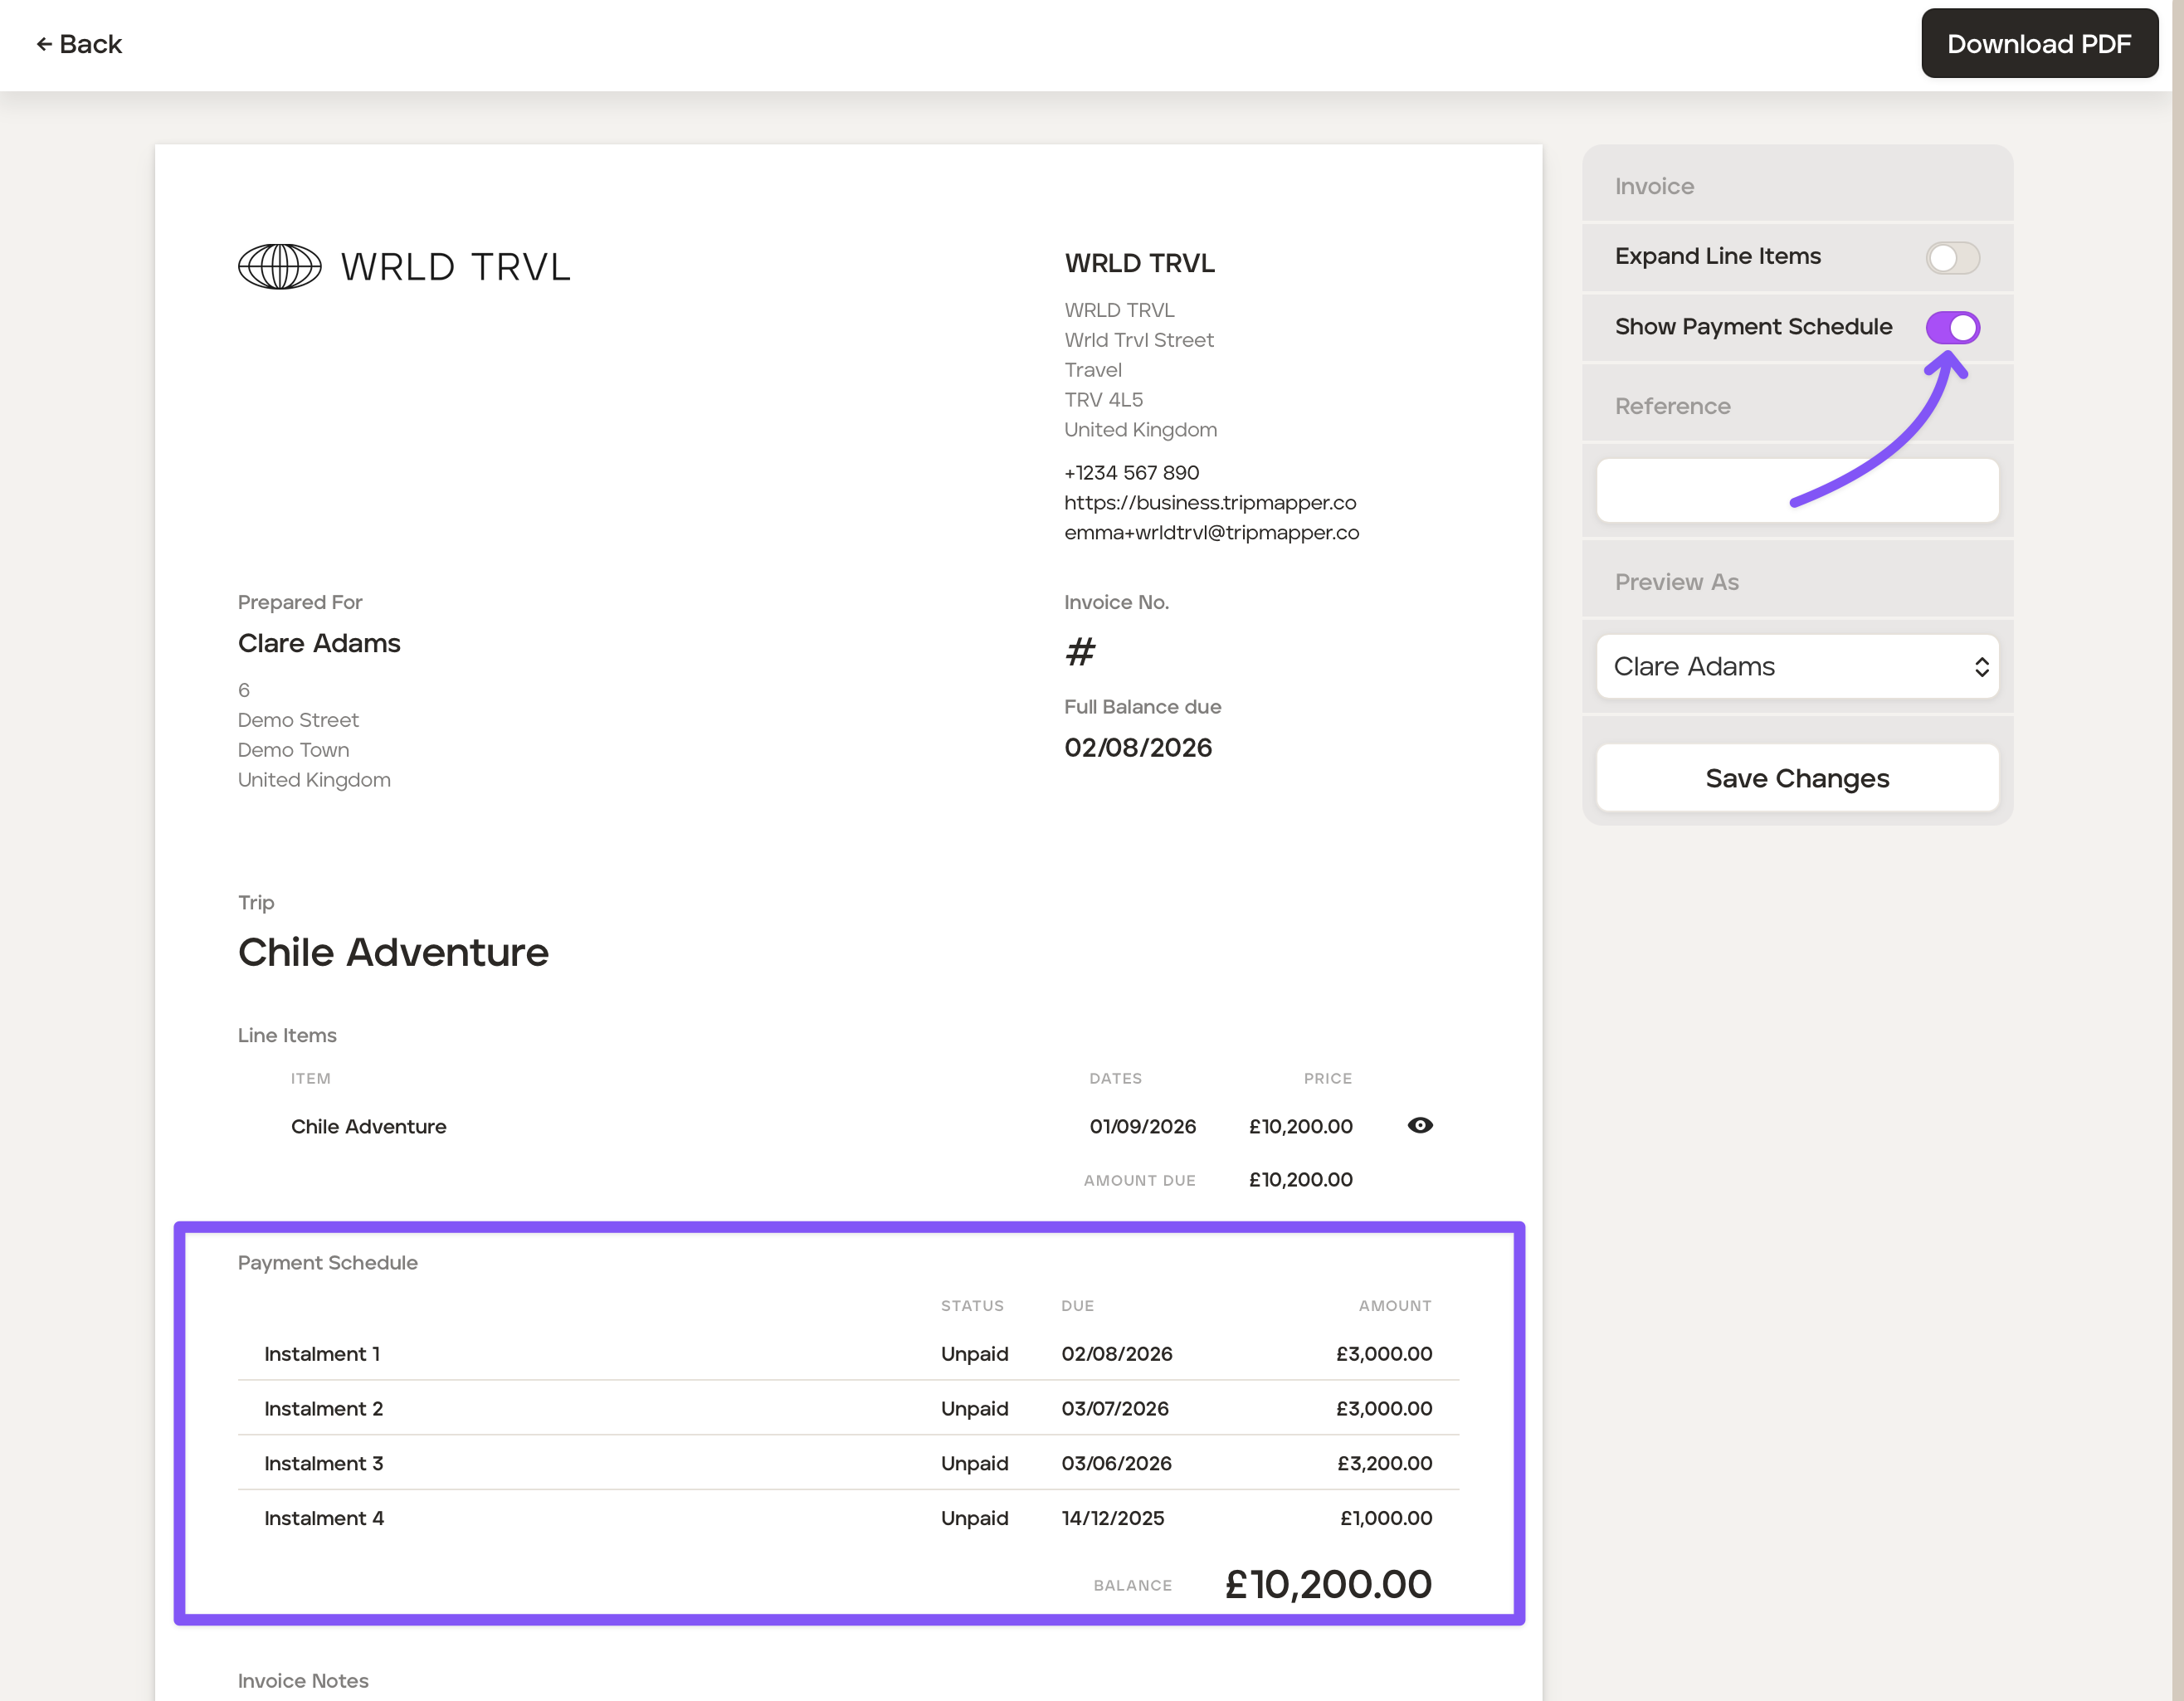Toggle visibility eye for Chile Adventure item
Image resolution: width=2184 pixels, height=1701 pixels.
tap(1419, 1125)
